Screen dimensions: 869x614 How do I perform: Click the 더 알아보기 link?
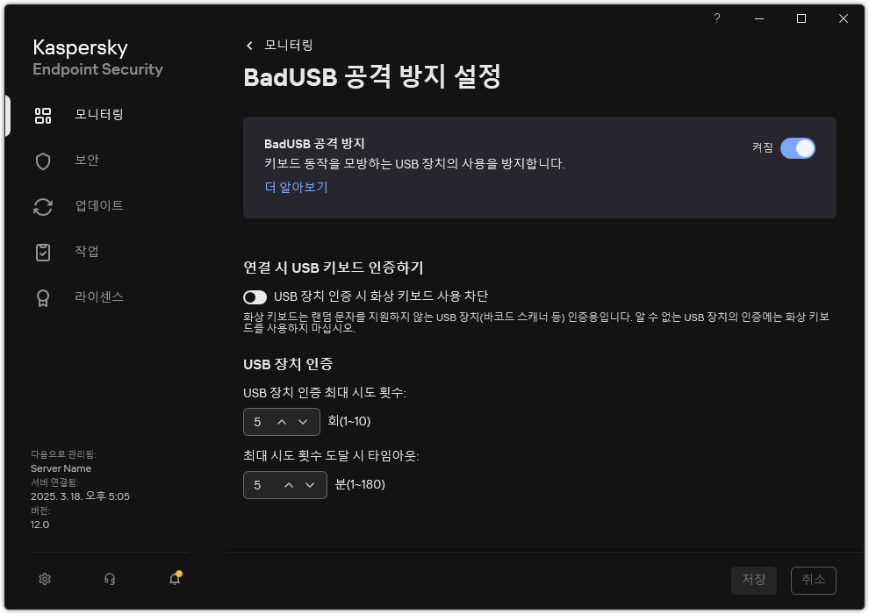pos(296,187)
